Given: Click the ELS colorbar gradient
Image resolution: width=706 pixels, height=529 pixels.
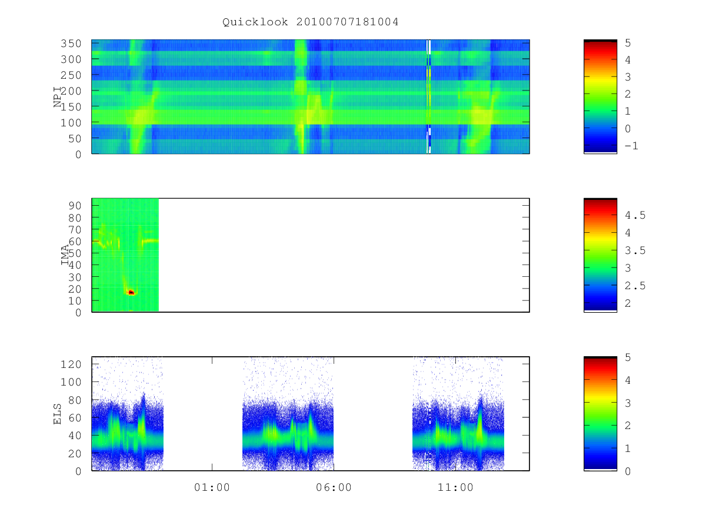Looking at the screenshot, I should click(600, 413).
